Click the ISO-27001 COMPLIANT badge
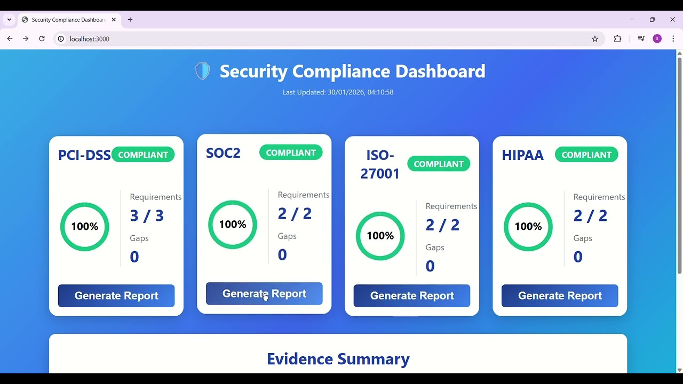Screen dimensions: 683x384 click(x=439, y=164)
